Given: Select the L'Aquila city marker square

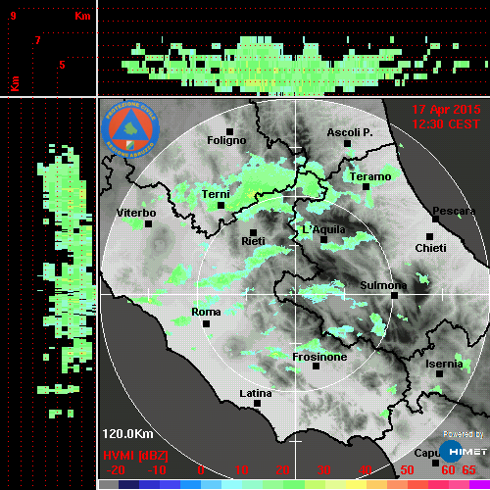Looking at the screenshot, I should [x=323, y=239].
